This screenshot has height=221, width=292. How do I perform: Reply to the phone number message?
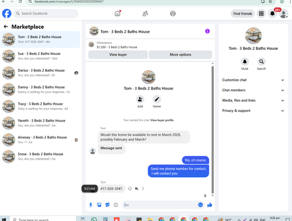click(x=137, y=188)
